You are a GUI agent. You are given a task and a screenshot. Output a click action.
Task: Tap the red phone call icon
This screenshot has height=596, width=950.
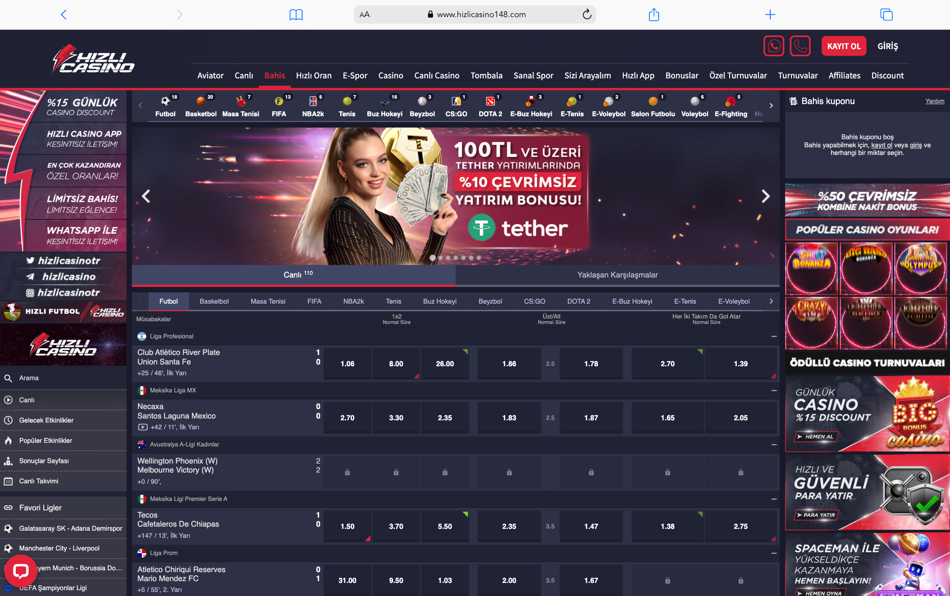click(800, 46)
